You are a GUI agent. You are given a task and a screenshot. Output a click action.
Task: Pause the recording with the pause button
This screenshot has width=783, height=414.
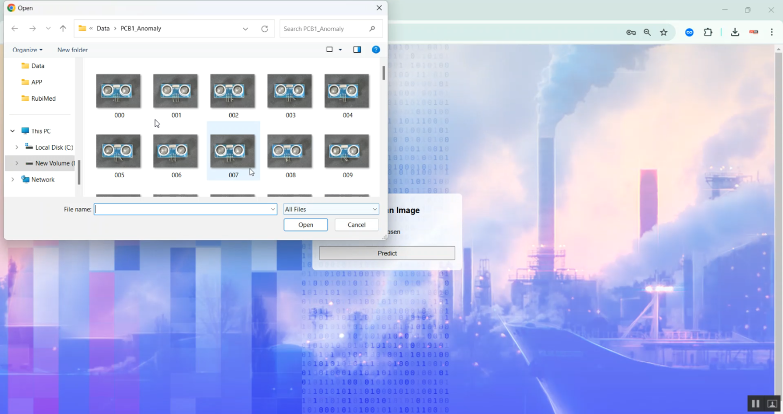[755, 404]
